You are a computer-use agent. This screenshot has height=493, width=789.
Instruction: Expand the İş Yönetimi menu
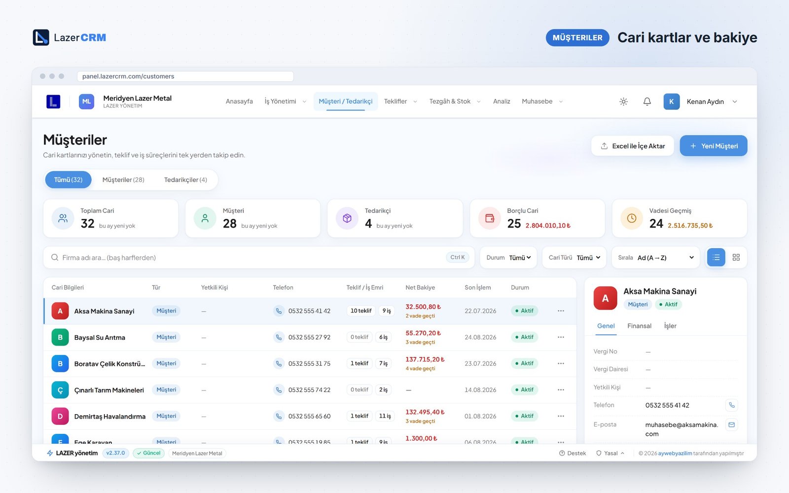[x=285, y=102]
